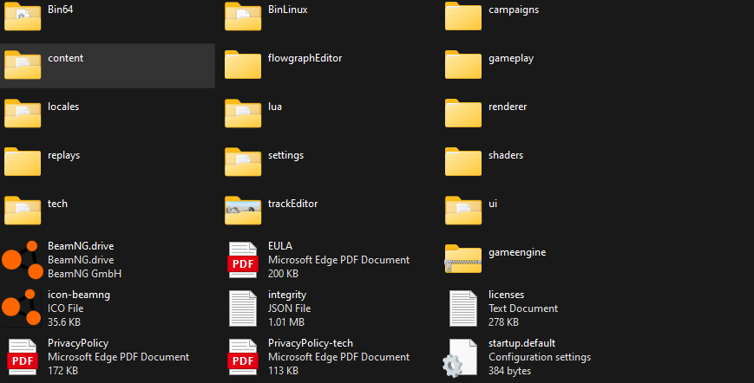
Task: Click the '278 KB' size text
Action: click(x=503, y=322)
